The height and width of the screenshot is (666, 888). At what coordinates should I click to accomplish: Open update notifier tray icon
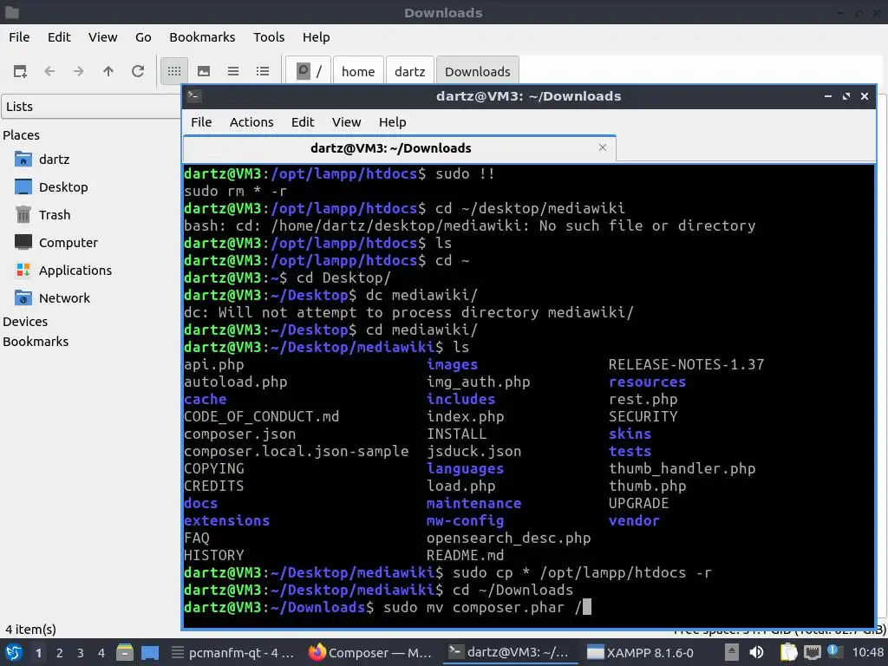tap(835, 652)
